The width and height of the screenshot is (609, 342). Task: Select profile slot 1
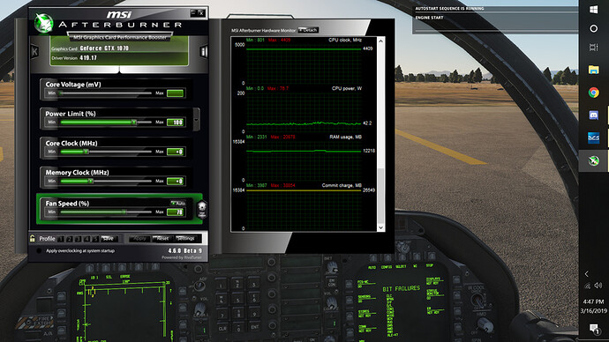[x=62, y=239]
